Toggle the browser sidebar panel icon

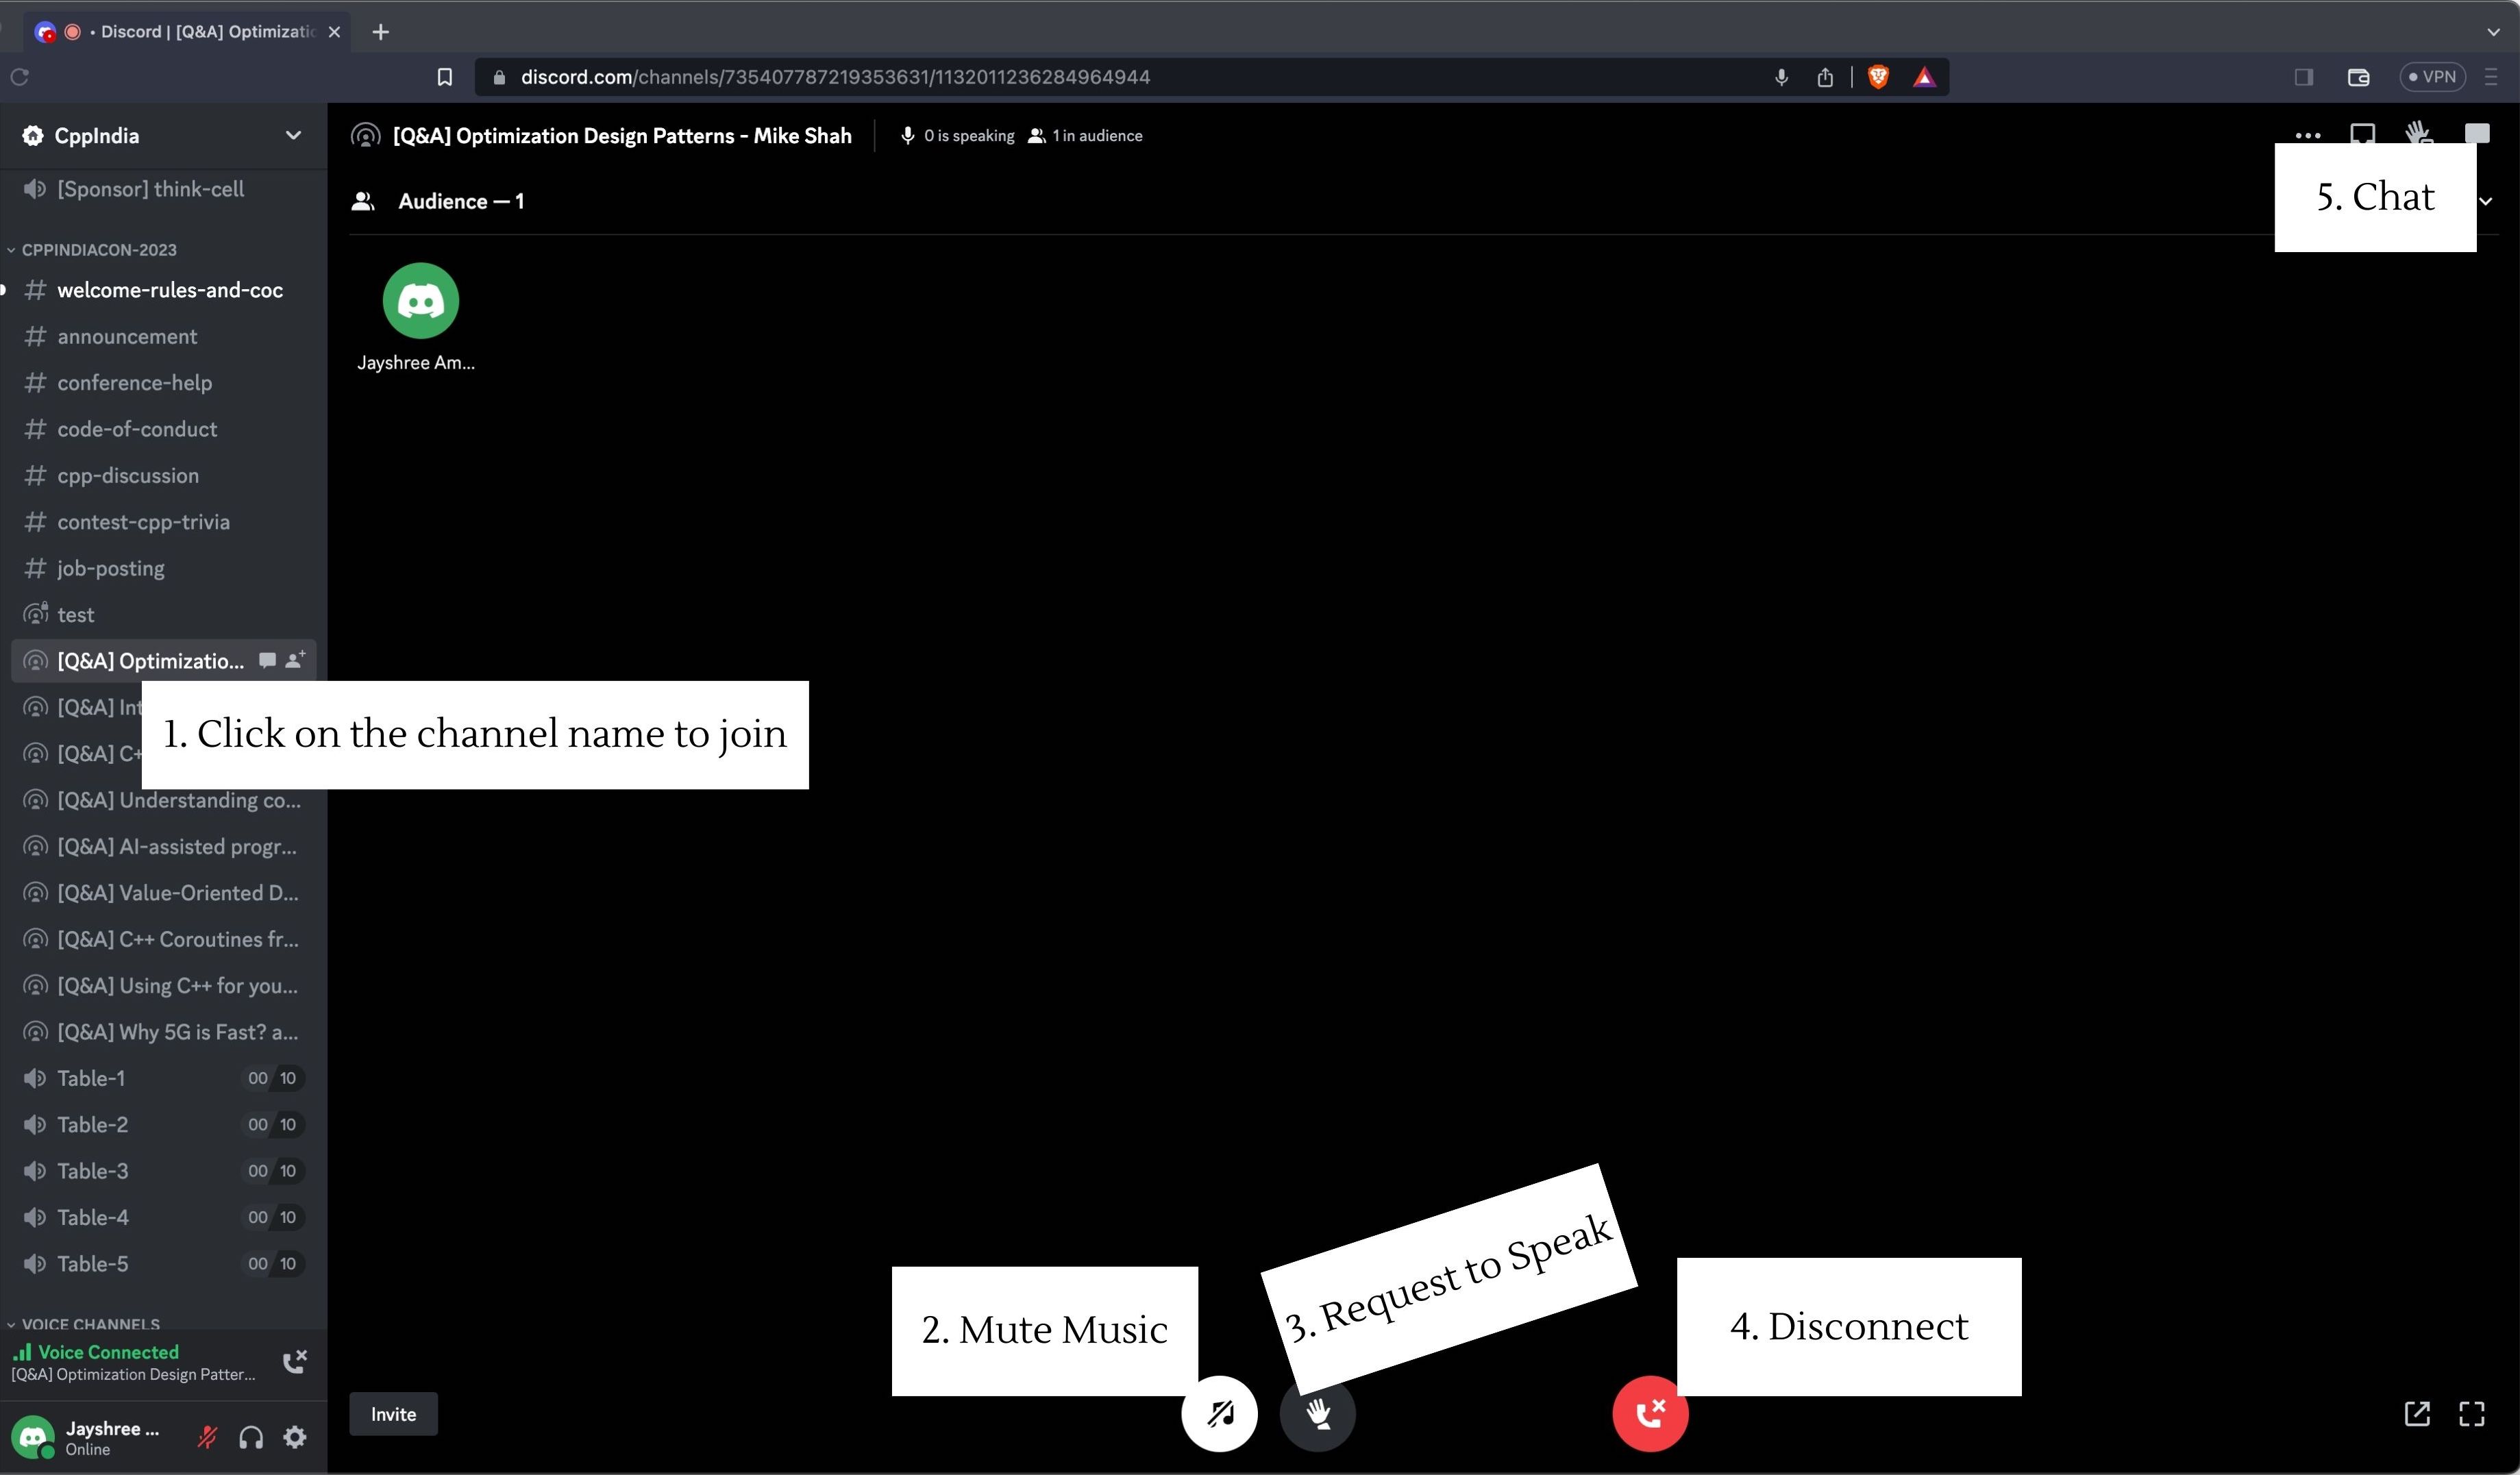2303,77
